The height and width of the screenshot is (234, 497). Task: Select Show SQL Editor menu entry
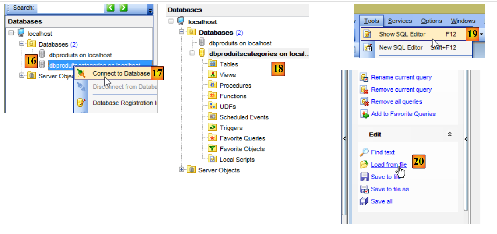[402, 34]
